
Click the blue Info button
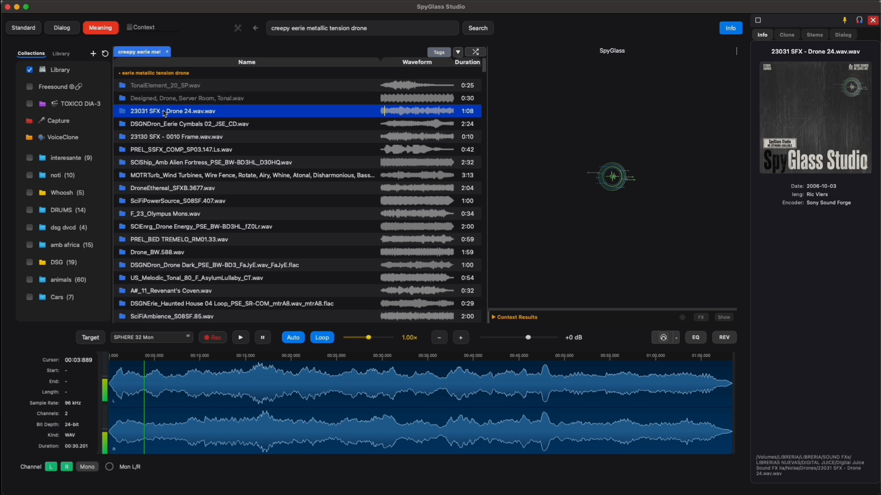coord(731,28)
